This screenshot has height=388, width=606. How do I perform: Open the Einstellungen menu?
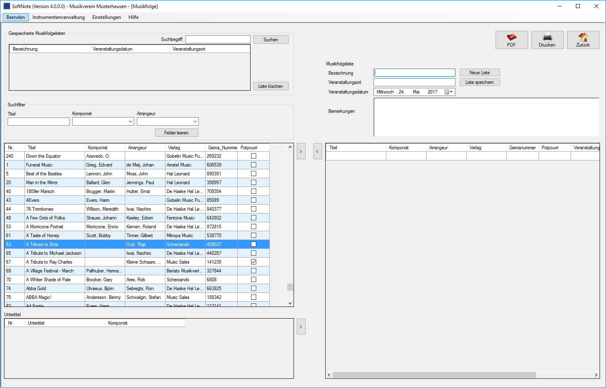106,17
